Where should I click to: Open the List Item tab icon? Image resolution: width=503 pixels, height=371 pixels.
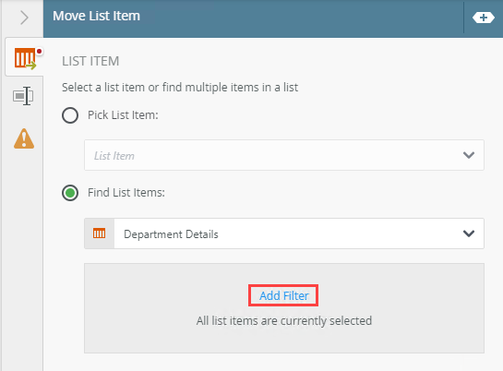pos(25,58)
